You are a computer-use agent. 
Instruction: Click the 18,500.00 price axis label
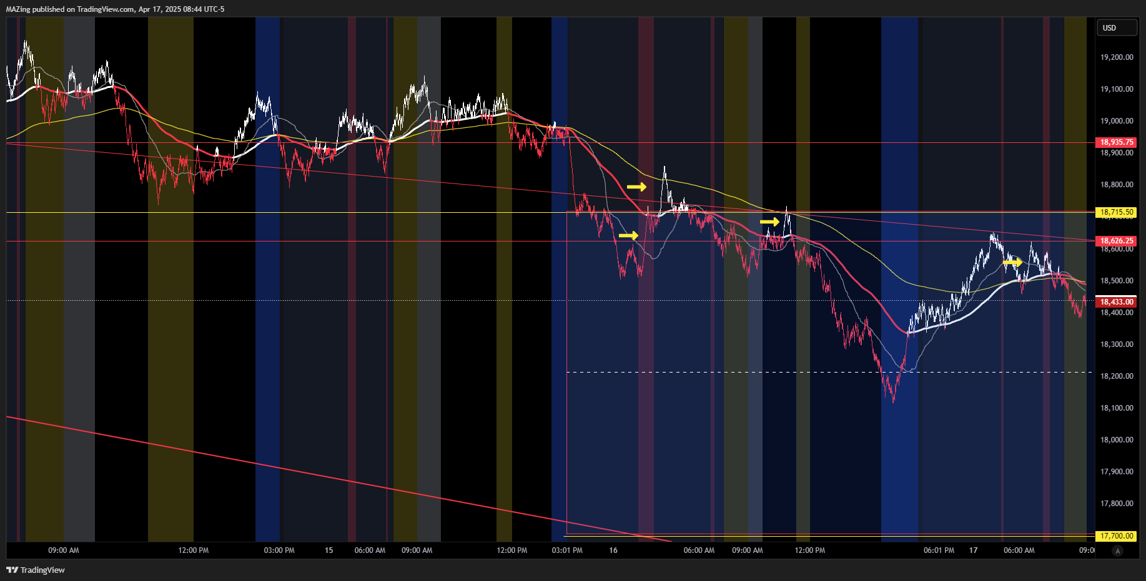pos(1117,281)
